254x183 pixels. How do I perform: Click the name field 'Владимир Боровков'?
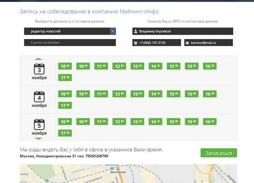[x=183, y=31]
